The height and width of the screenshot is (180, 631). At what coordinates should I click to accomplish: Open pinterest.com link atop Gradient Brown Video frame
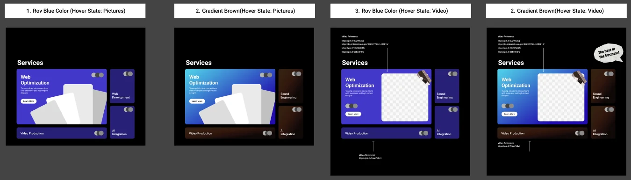point(521,44)
